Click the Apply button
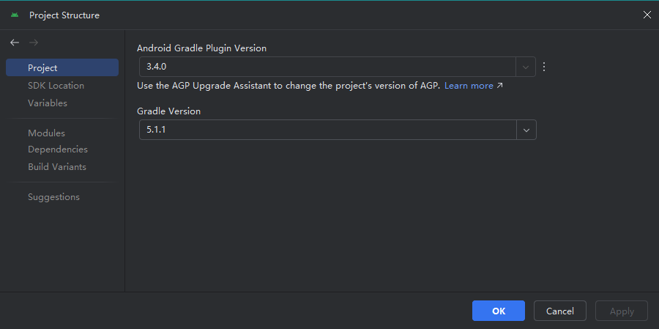This screenshot has height=329, width=659. [621, 311]
